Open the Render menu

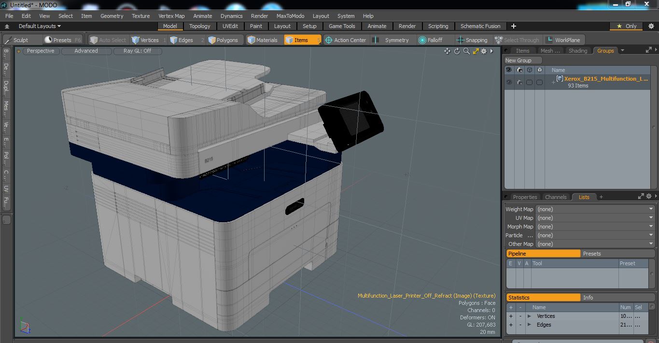pyautogui.click(x=259, y=16)
